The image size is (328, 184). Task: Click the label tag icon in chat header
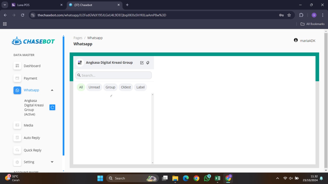[x=148, y=63]
